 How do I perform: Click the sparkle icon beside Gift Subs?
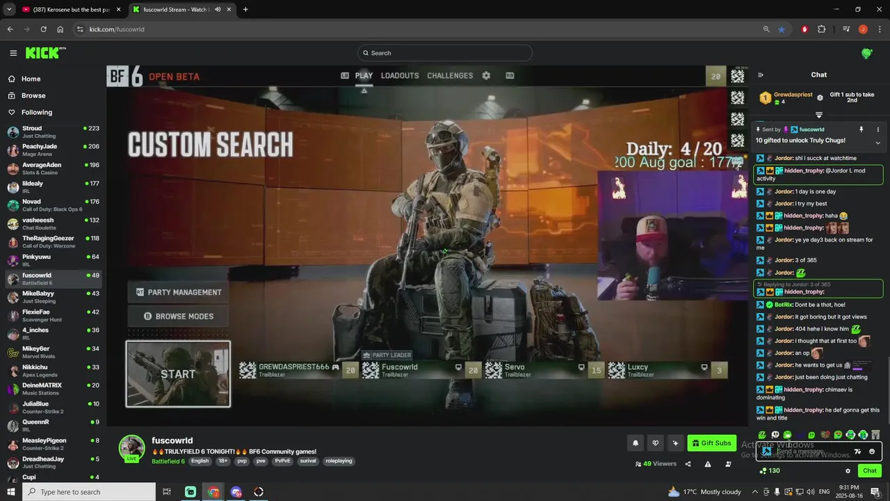[x=675, y=443]
